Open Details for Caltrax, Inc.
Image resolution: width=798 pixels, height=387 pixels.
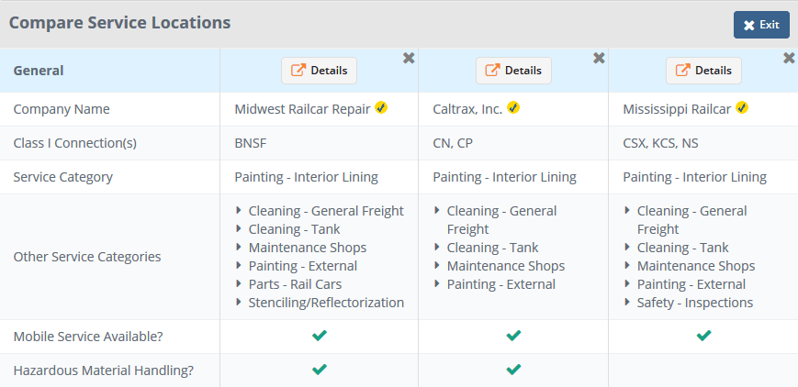(513, 71)
